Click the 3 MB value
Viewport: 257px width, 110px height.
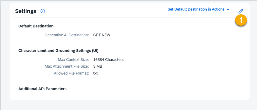[98, 66]
